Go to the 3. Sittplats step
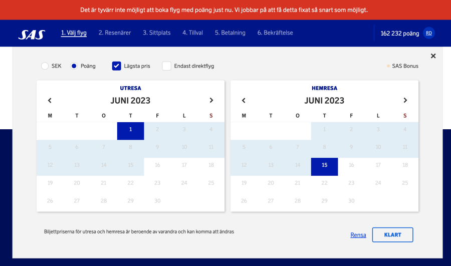 click(156, 33)
